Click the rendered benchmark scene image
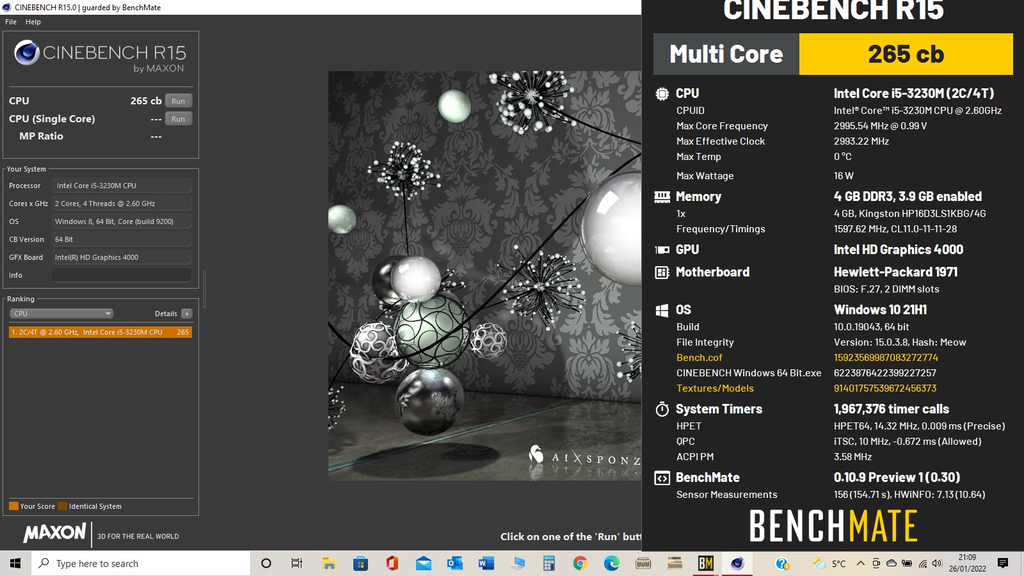 click(484, 275)
